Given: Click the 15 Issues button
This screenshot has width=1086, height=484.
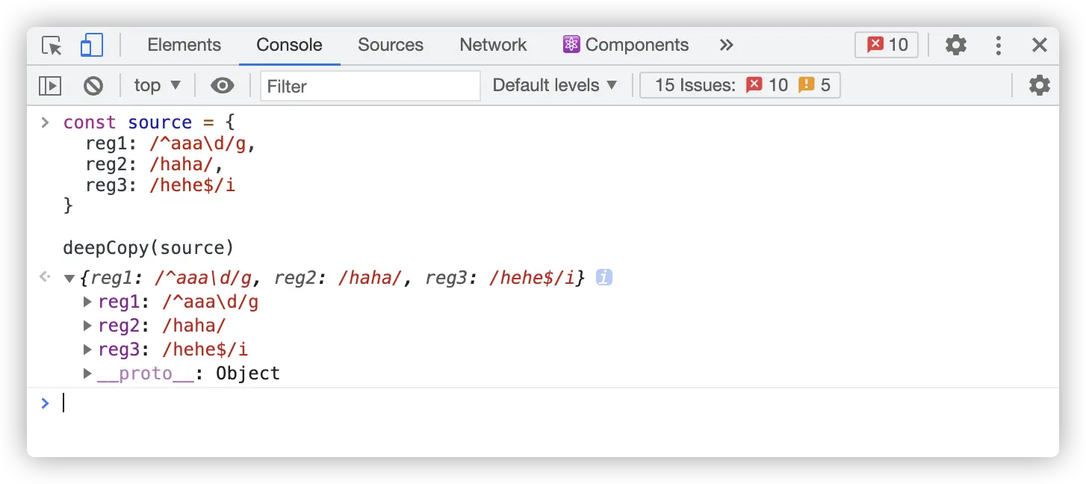Looking at the screenshot, I should (x=740, y=85).
